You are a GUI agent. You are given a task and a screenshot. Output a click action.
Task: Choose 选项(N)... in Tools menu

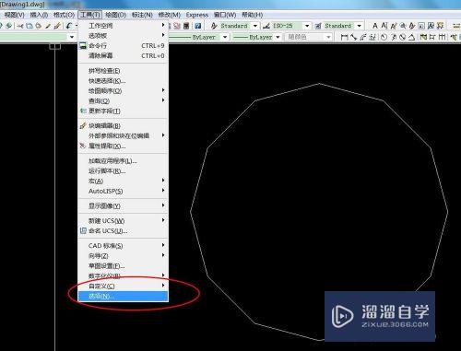123,297
